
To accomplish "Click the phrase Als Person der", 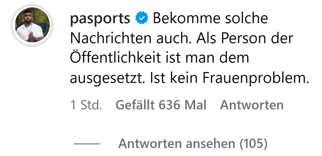I will click(x=244, y=38).
